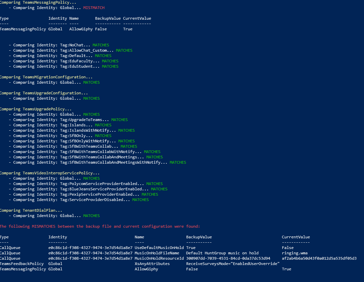Click the 'Comparing TeamsMigrationConfiguration...' heading

coord(46,77)
